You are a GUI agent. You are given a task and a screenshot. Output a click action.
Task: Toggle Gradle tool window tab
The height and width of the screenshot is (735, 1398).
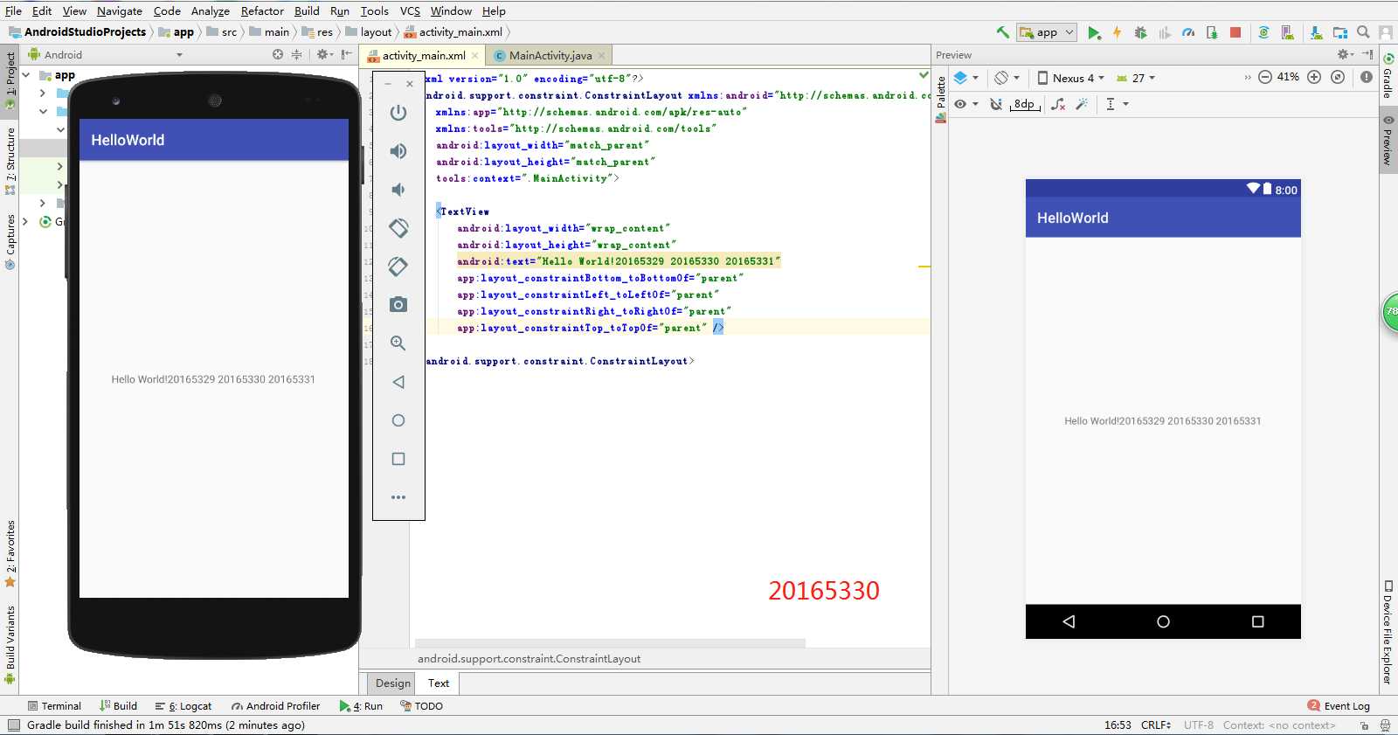coord(1388,76)
